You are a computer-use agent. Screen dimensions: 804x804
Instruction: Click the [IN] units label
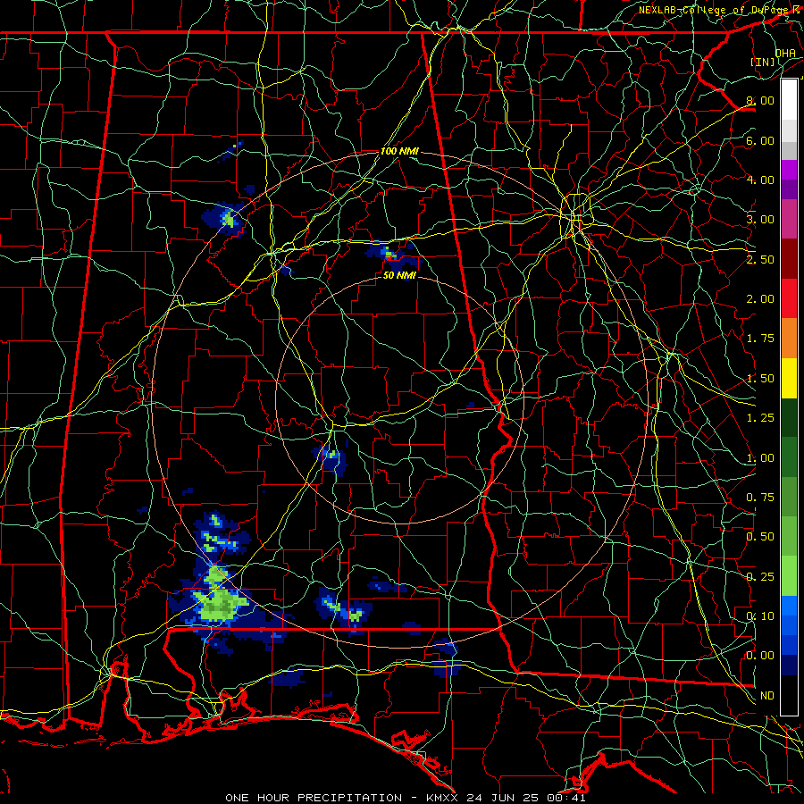pyautogui.click(x=763, y=62)
